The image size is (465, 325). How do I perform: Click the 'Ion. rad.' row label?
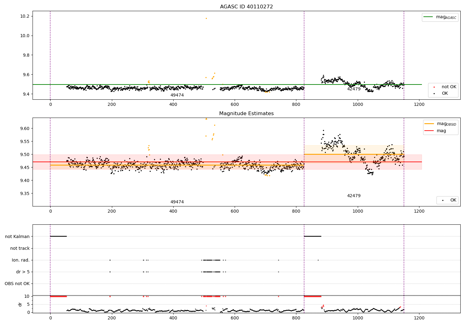click(x=21, y=260)
